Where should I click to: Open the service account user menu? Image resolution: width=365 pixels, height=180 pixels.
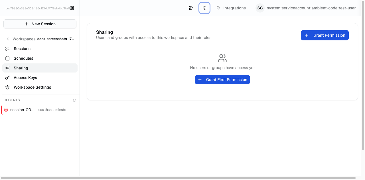click(311, 8)
